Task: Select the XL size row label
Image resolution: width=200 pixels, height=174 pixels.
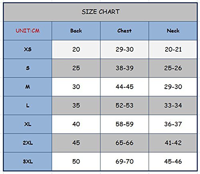Action: [28, 124]
